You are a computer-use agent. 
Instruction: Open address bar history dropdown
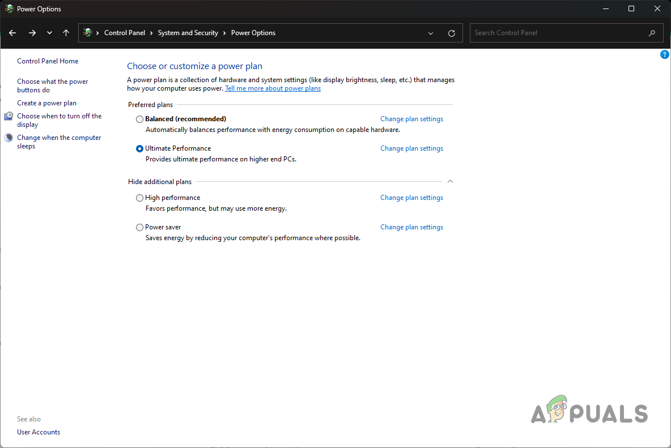(431, 33)
